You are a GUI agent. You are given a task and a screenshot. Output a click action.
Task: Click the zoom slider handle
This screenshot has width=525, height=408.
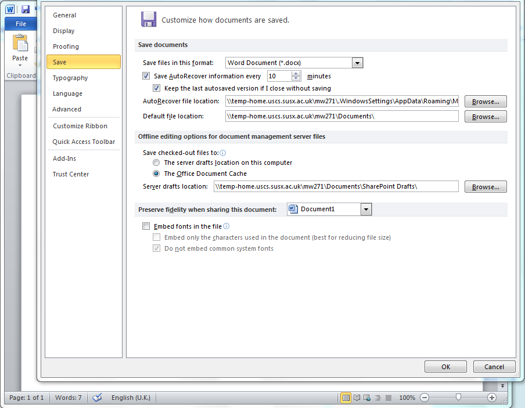coord(458,398)
